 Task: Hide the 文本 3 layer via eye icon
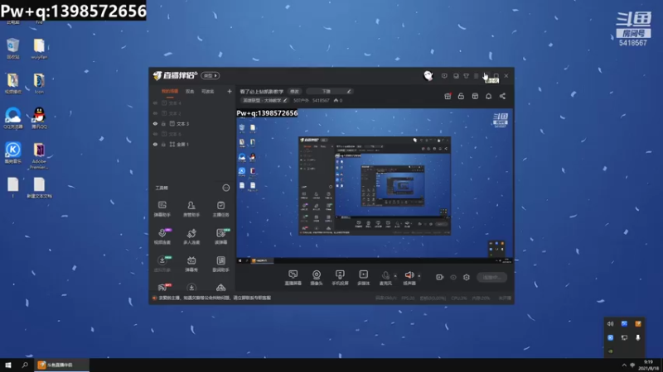155,123
